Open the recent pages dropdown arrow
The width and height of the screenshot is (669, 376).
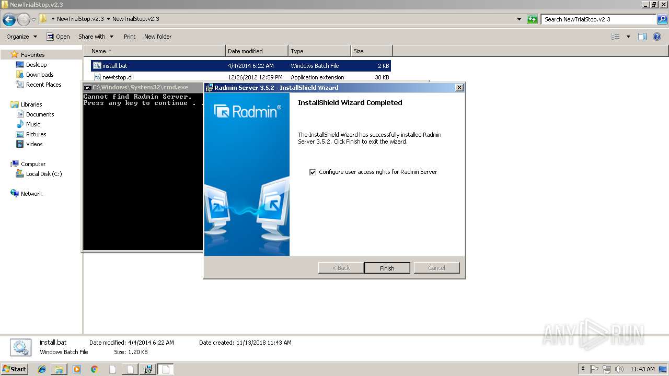(x=33, y=20)
